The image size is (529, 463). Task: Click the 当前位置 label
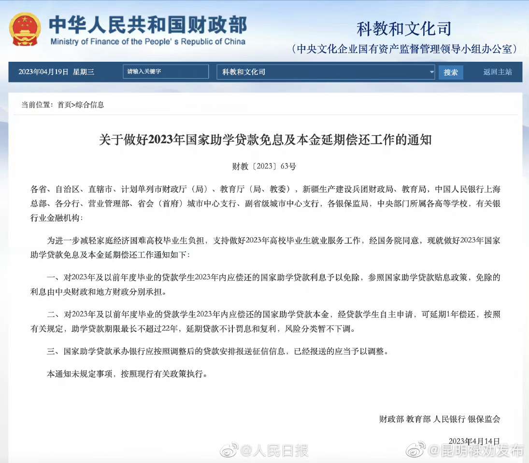(37, 105)
